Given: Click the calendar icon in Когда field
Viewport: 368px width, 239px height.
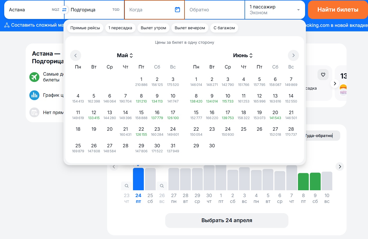Looking at the screenshot, I should tap(177, 10).
